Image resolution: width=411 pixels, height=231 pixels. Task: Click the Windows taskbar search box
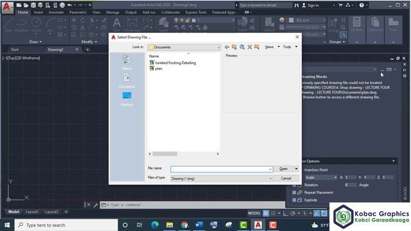pos(66,225)
